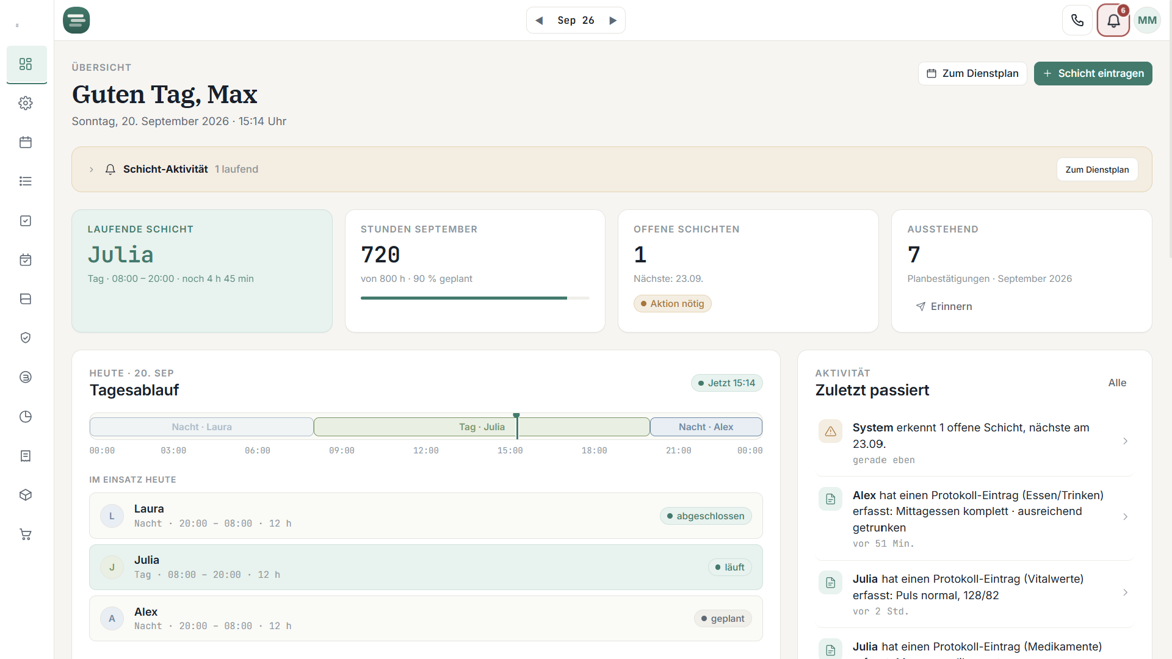Viewport: 1172px width, 659px height.
Task: Open calendar-check sidebar icon
Action: coord(26,260)
